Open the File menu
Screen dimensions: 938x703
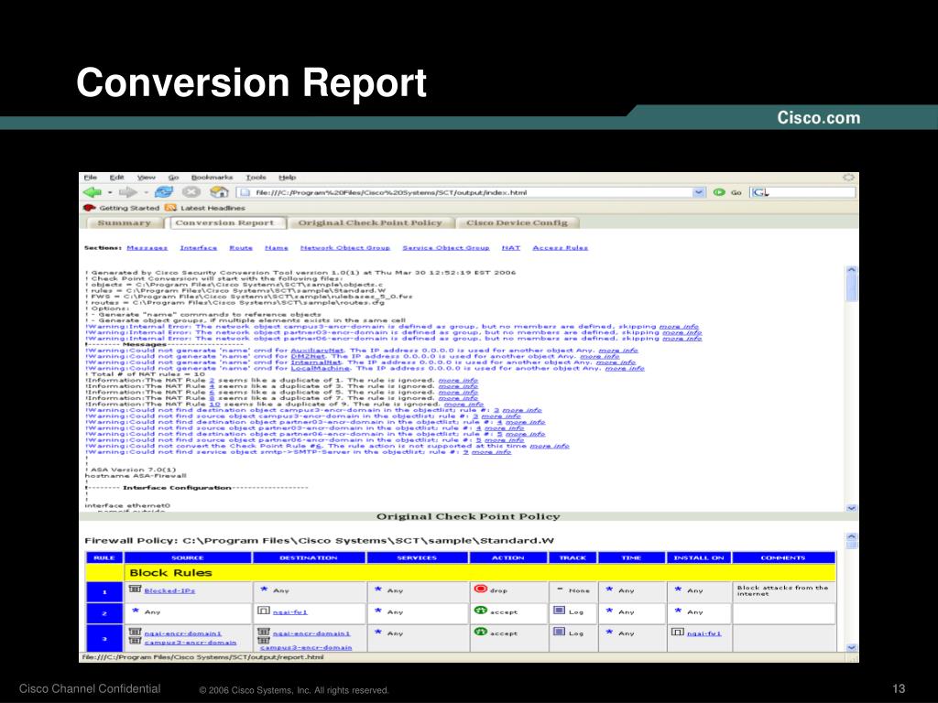click(x=91, y=178)
